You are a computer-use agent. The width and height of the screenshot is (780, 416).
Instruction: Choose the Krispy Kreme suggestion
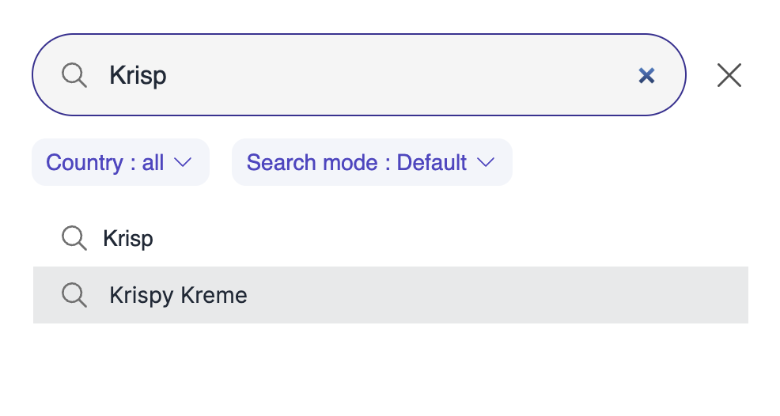point(178,295)
